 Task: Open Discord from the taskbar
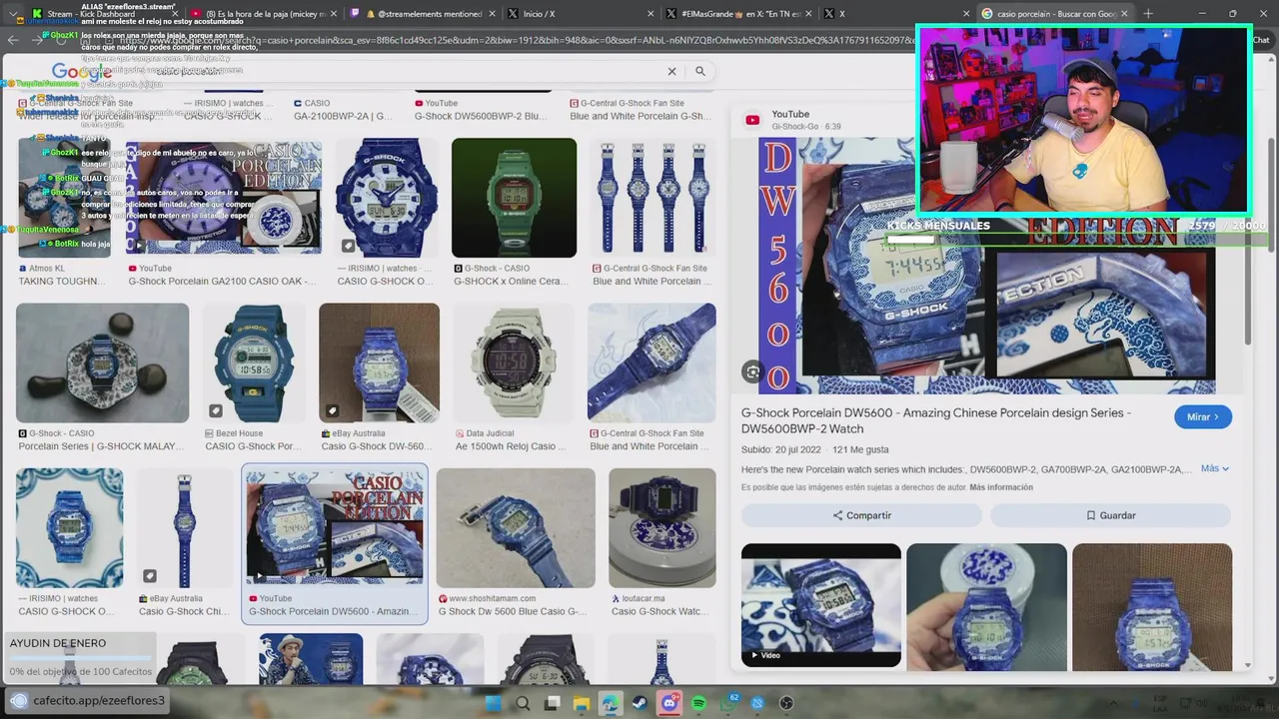(x=669, y=703)
